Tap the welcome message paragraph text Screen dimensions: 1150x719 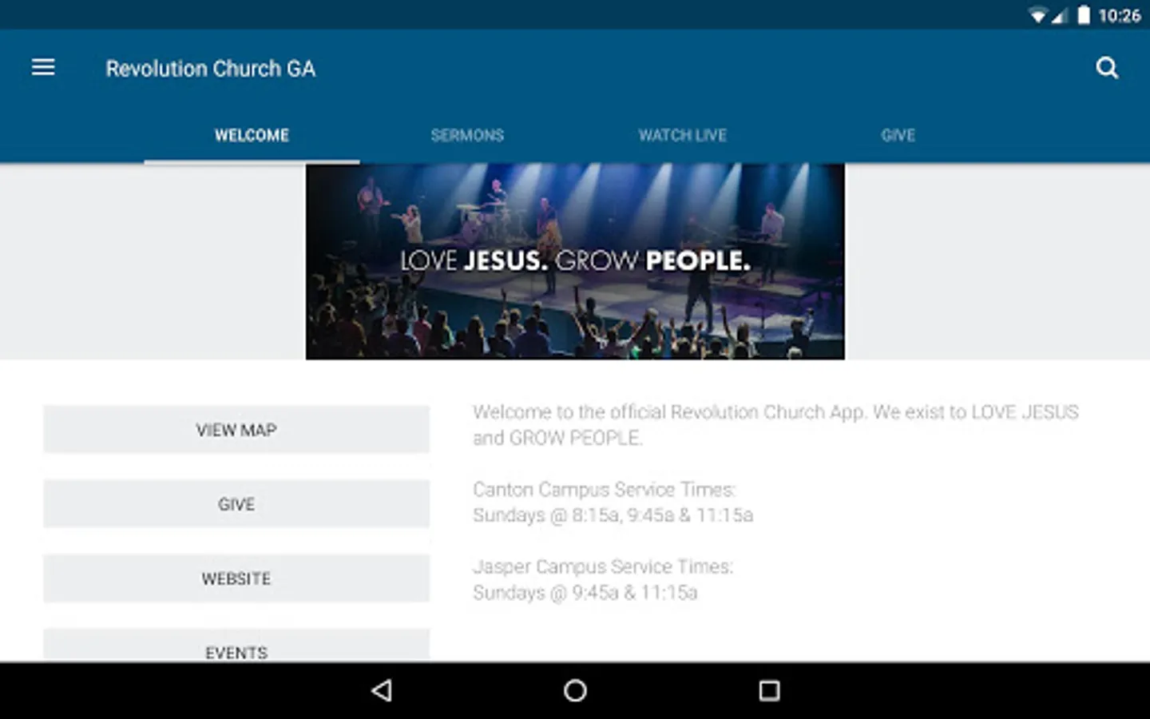click(775, 425)
